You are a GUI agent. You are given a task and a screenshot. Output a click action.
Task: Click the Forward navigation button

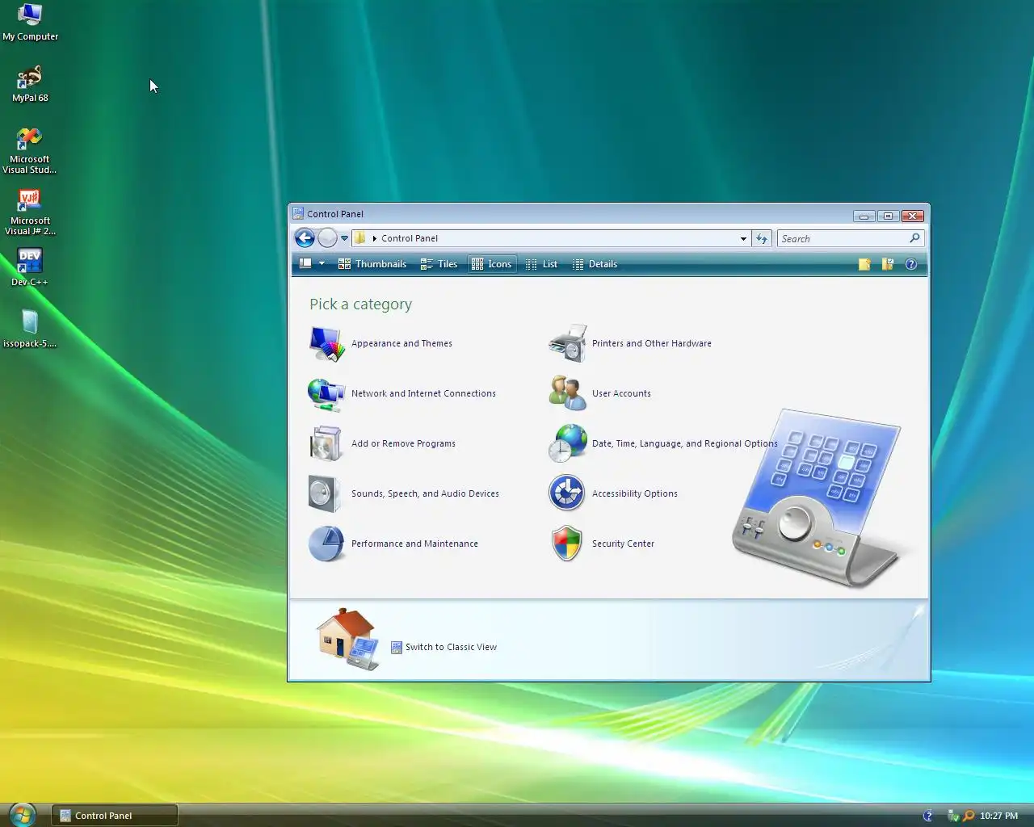coord(327,238)
